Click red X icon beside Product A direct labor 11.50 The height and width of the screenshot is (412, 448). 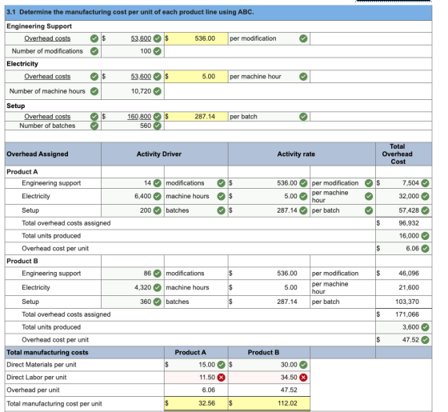pyautogui.click(x=221, y=378)
